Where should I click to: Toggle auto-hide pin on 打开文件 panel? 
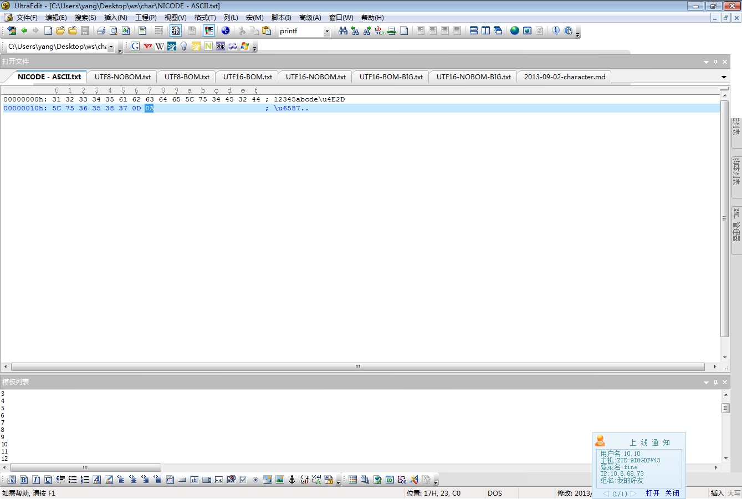(x=715, y=62)
